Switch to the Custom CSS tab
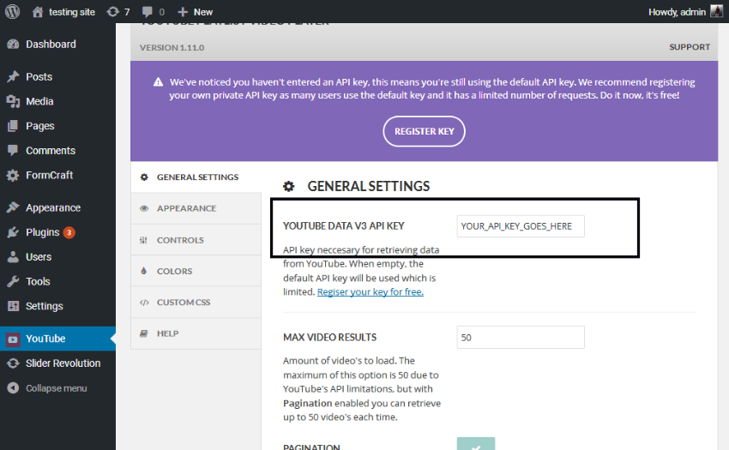Screen dimensions: 729x450 196,303
